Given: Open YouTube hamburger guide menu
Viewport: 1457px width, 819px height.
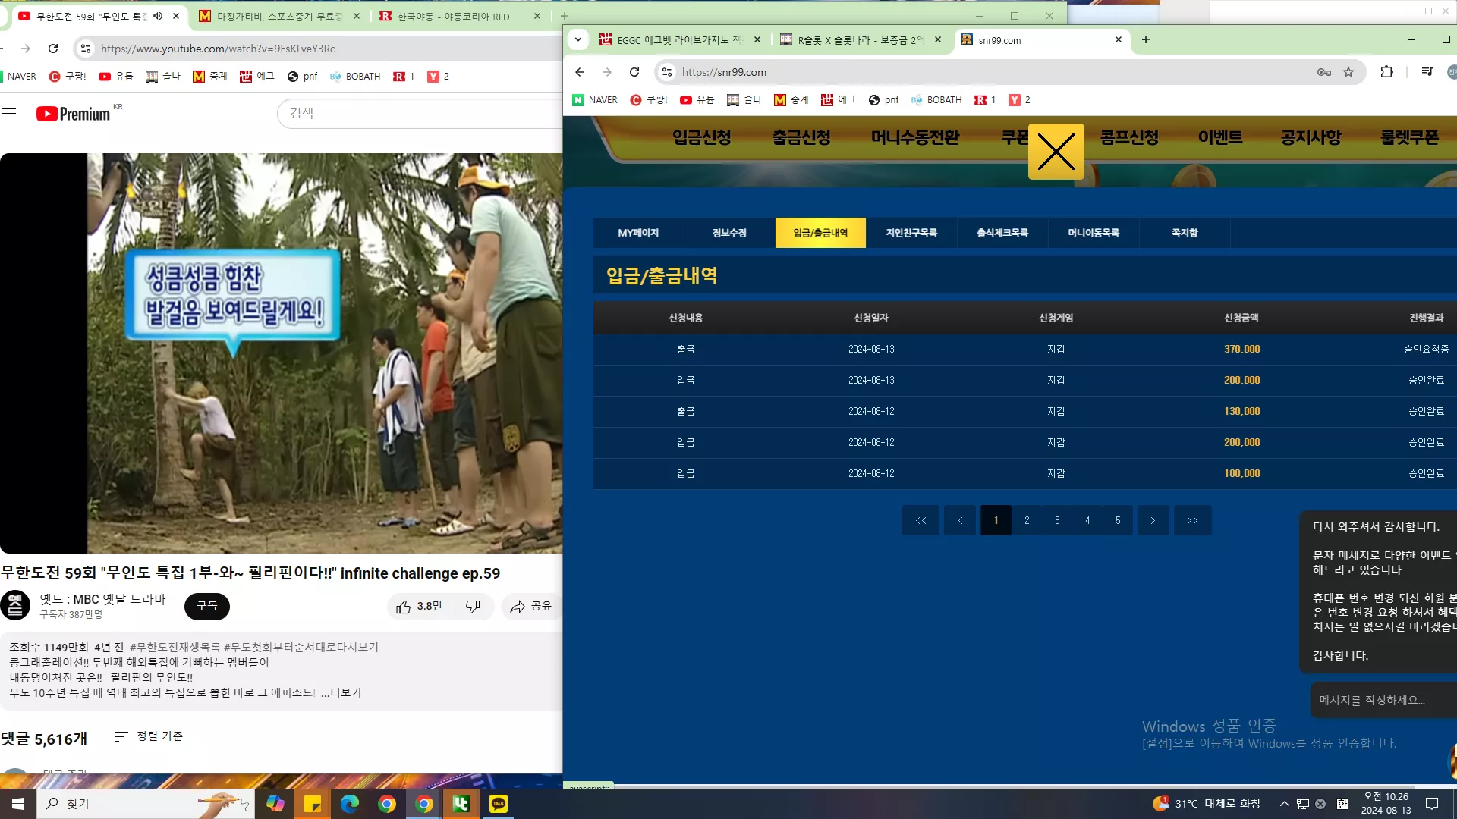Looking at the screenshot, I should (9, 114).
